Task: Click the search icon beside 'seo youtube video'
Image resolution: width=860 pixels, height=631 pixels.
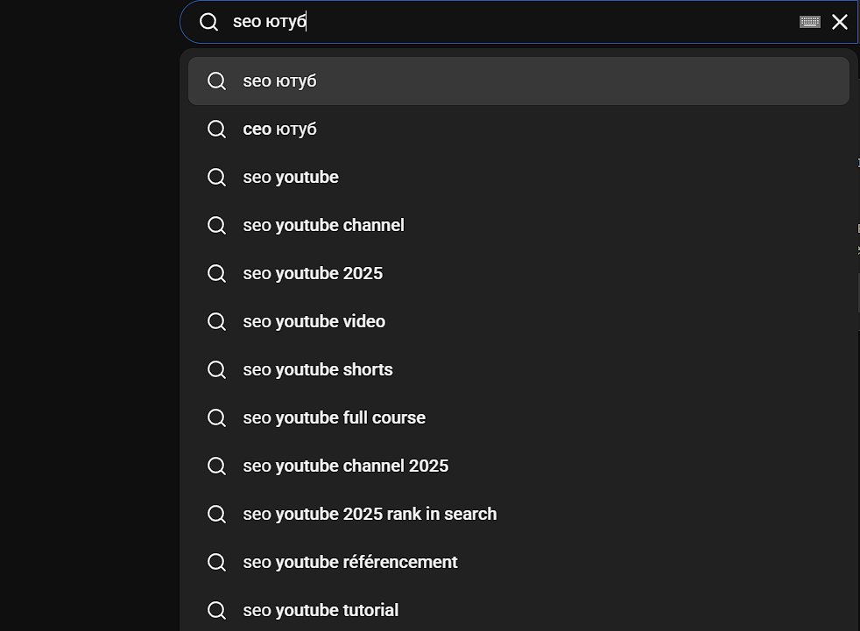Action: tap(216, 322)
